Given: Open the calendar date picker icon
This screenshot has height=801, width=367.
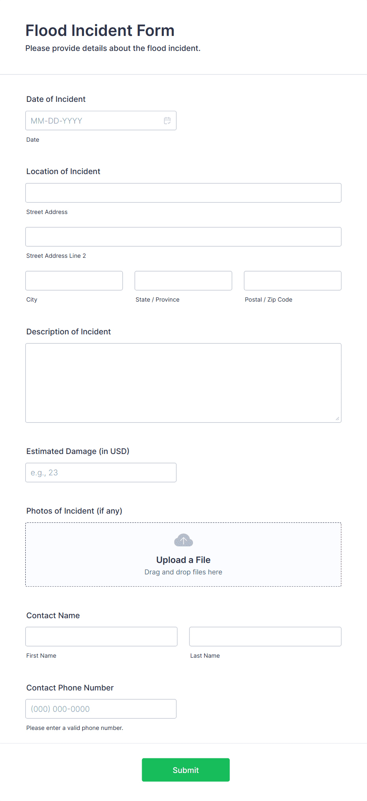Looking at the screenshot, I should point(167,121).
